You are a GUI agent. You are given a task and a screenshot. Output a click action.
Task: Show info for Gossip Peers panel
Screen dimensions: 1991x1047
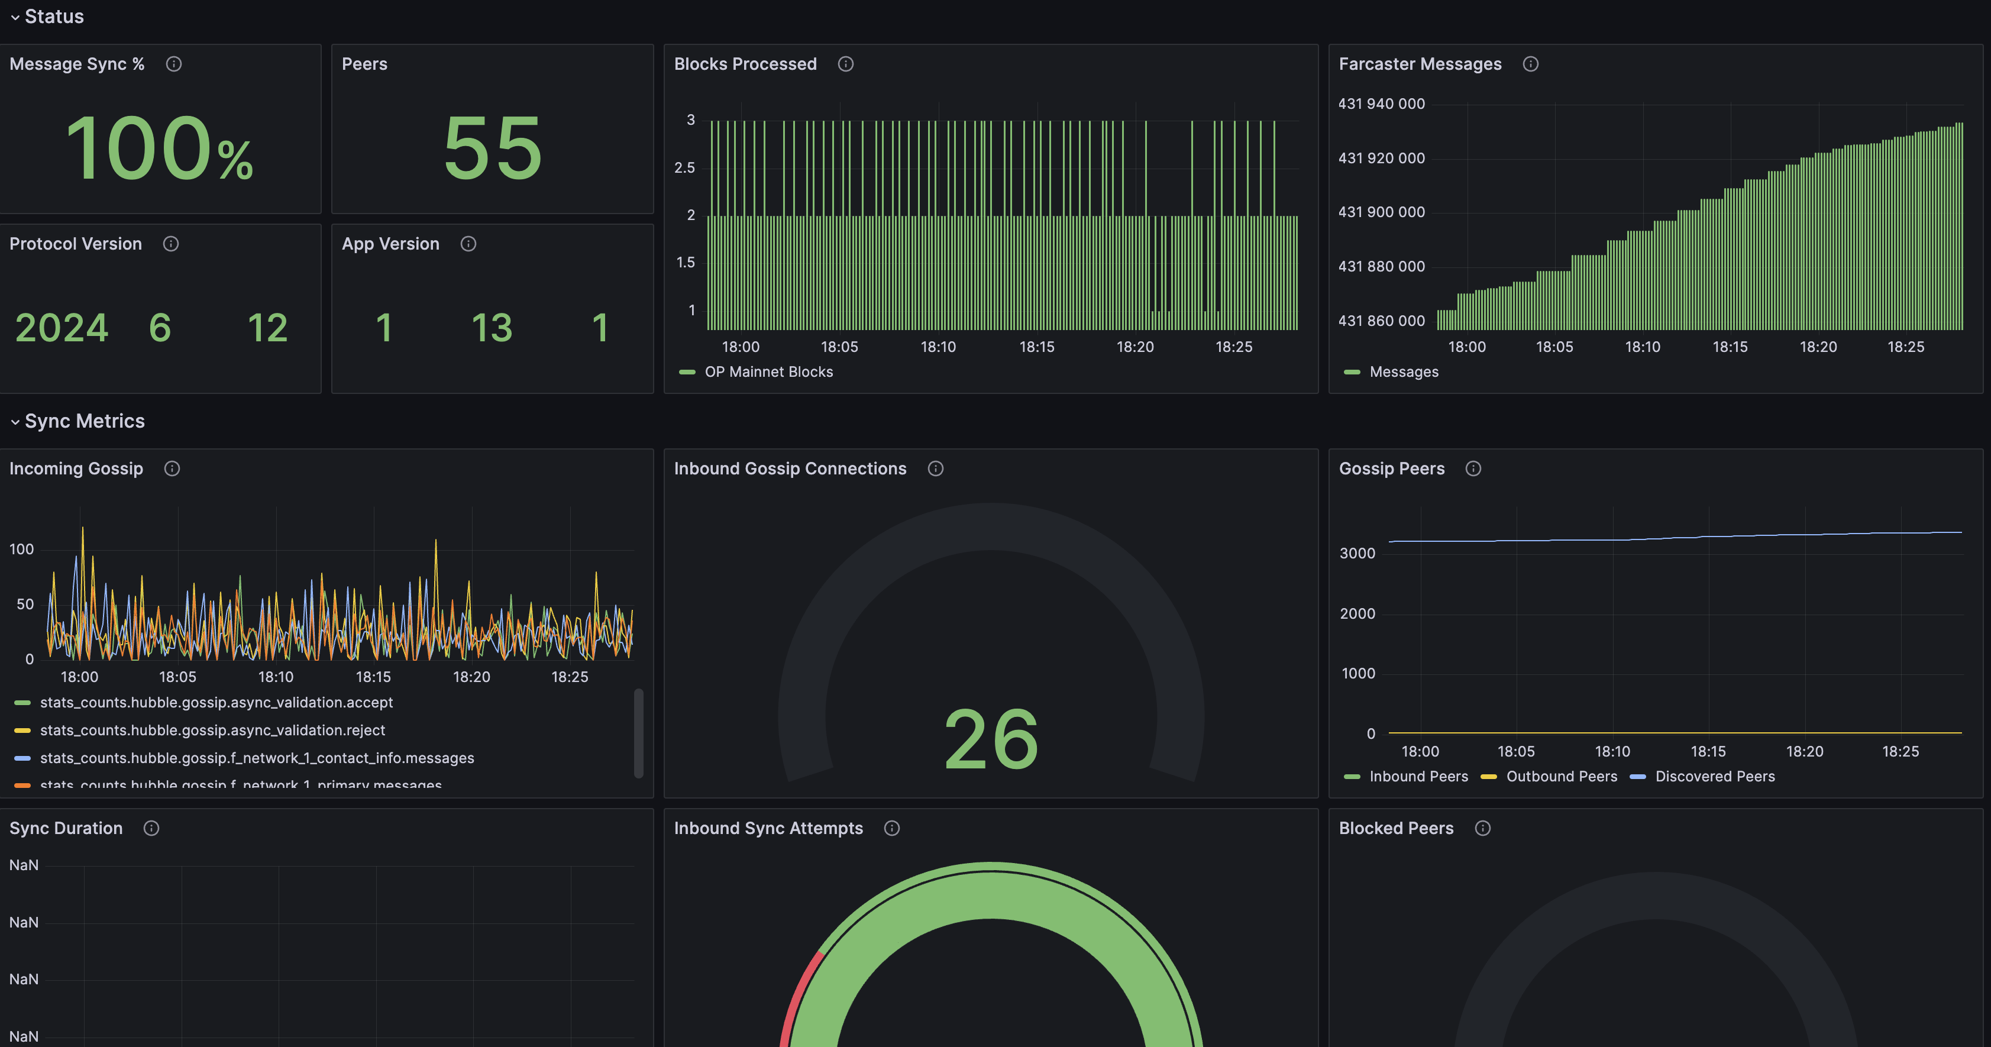click(x=1473, y=469)
